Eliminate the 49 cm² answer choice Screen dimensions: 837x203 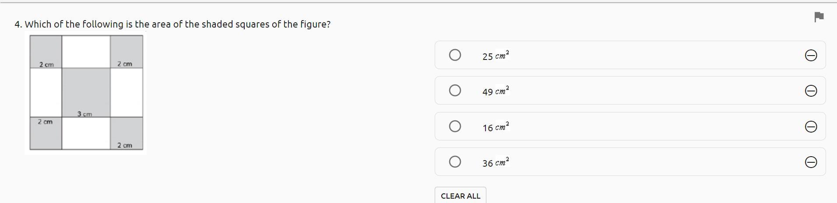pos(810,91)
